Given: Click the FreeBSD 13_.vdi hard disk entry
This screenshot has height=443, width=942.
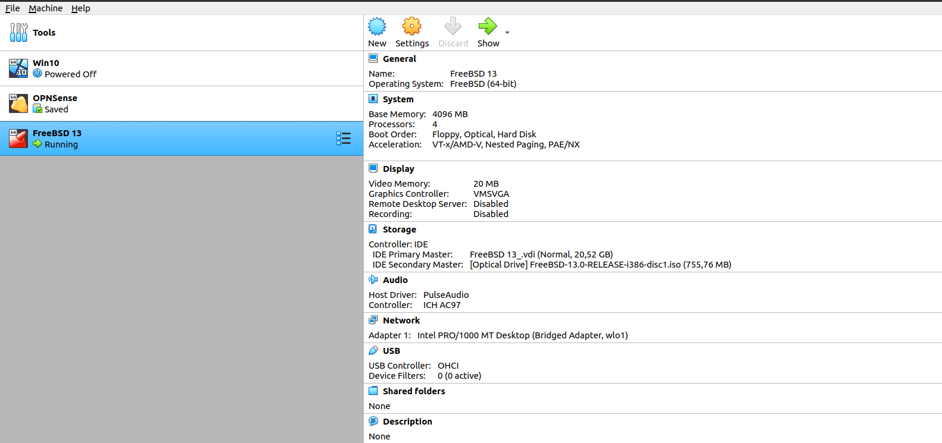Looking at the screenshot, I should pos(541,255).
